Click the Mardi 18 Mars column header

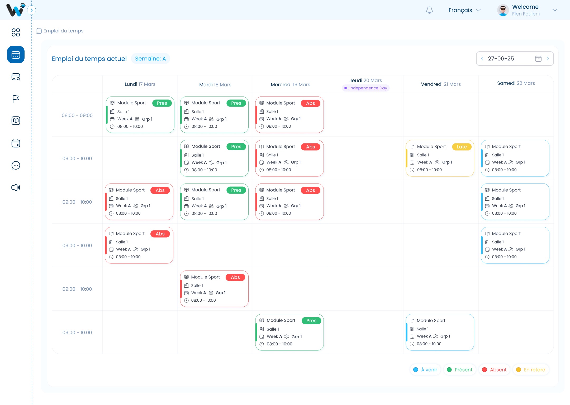215,85
